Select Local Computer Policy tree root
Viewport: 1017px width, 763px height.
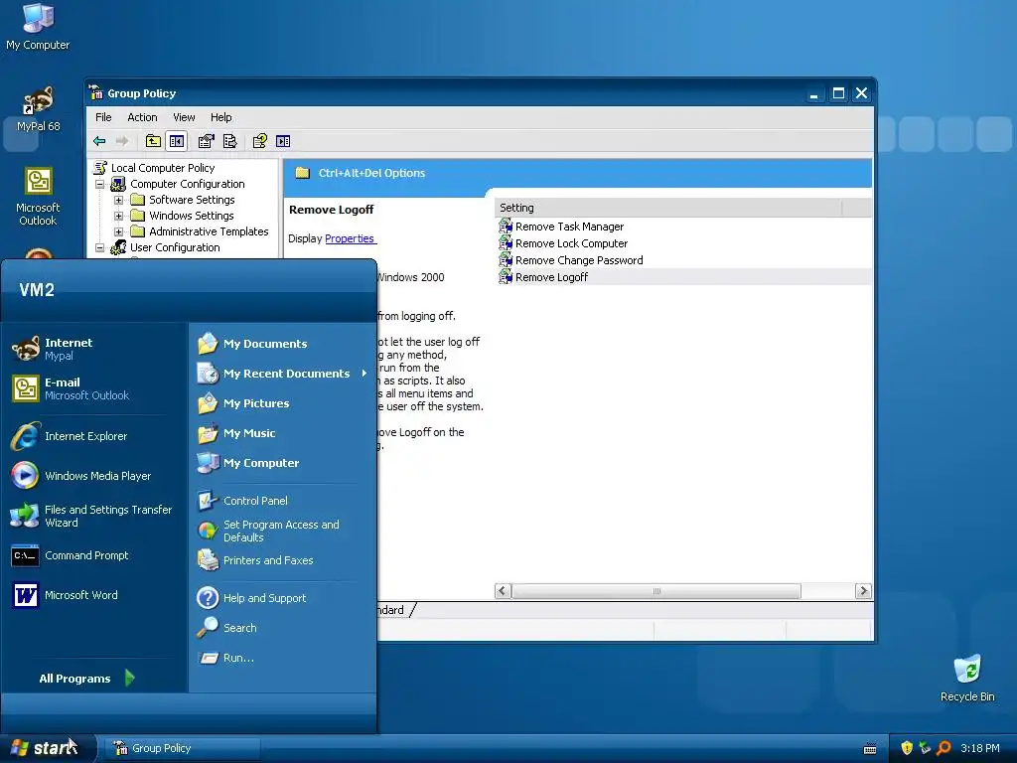click(162, 168)
